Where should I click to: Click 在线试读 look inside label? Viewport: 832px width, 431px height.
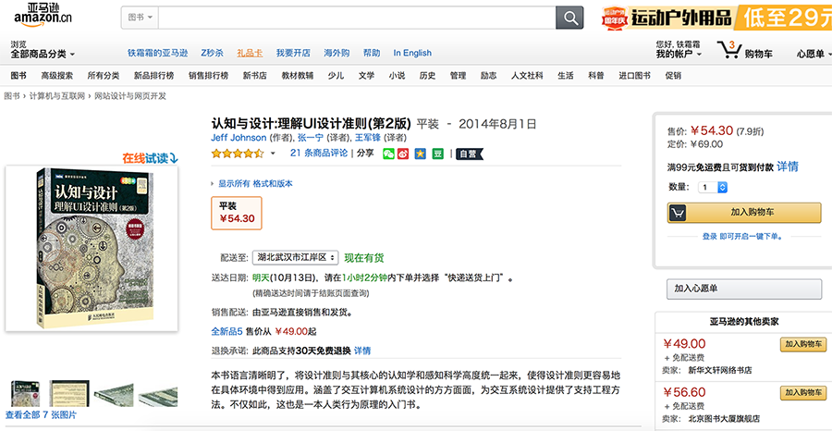(150, 158)
